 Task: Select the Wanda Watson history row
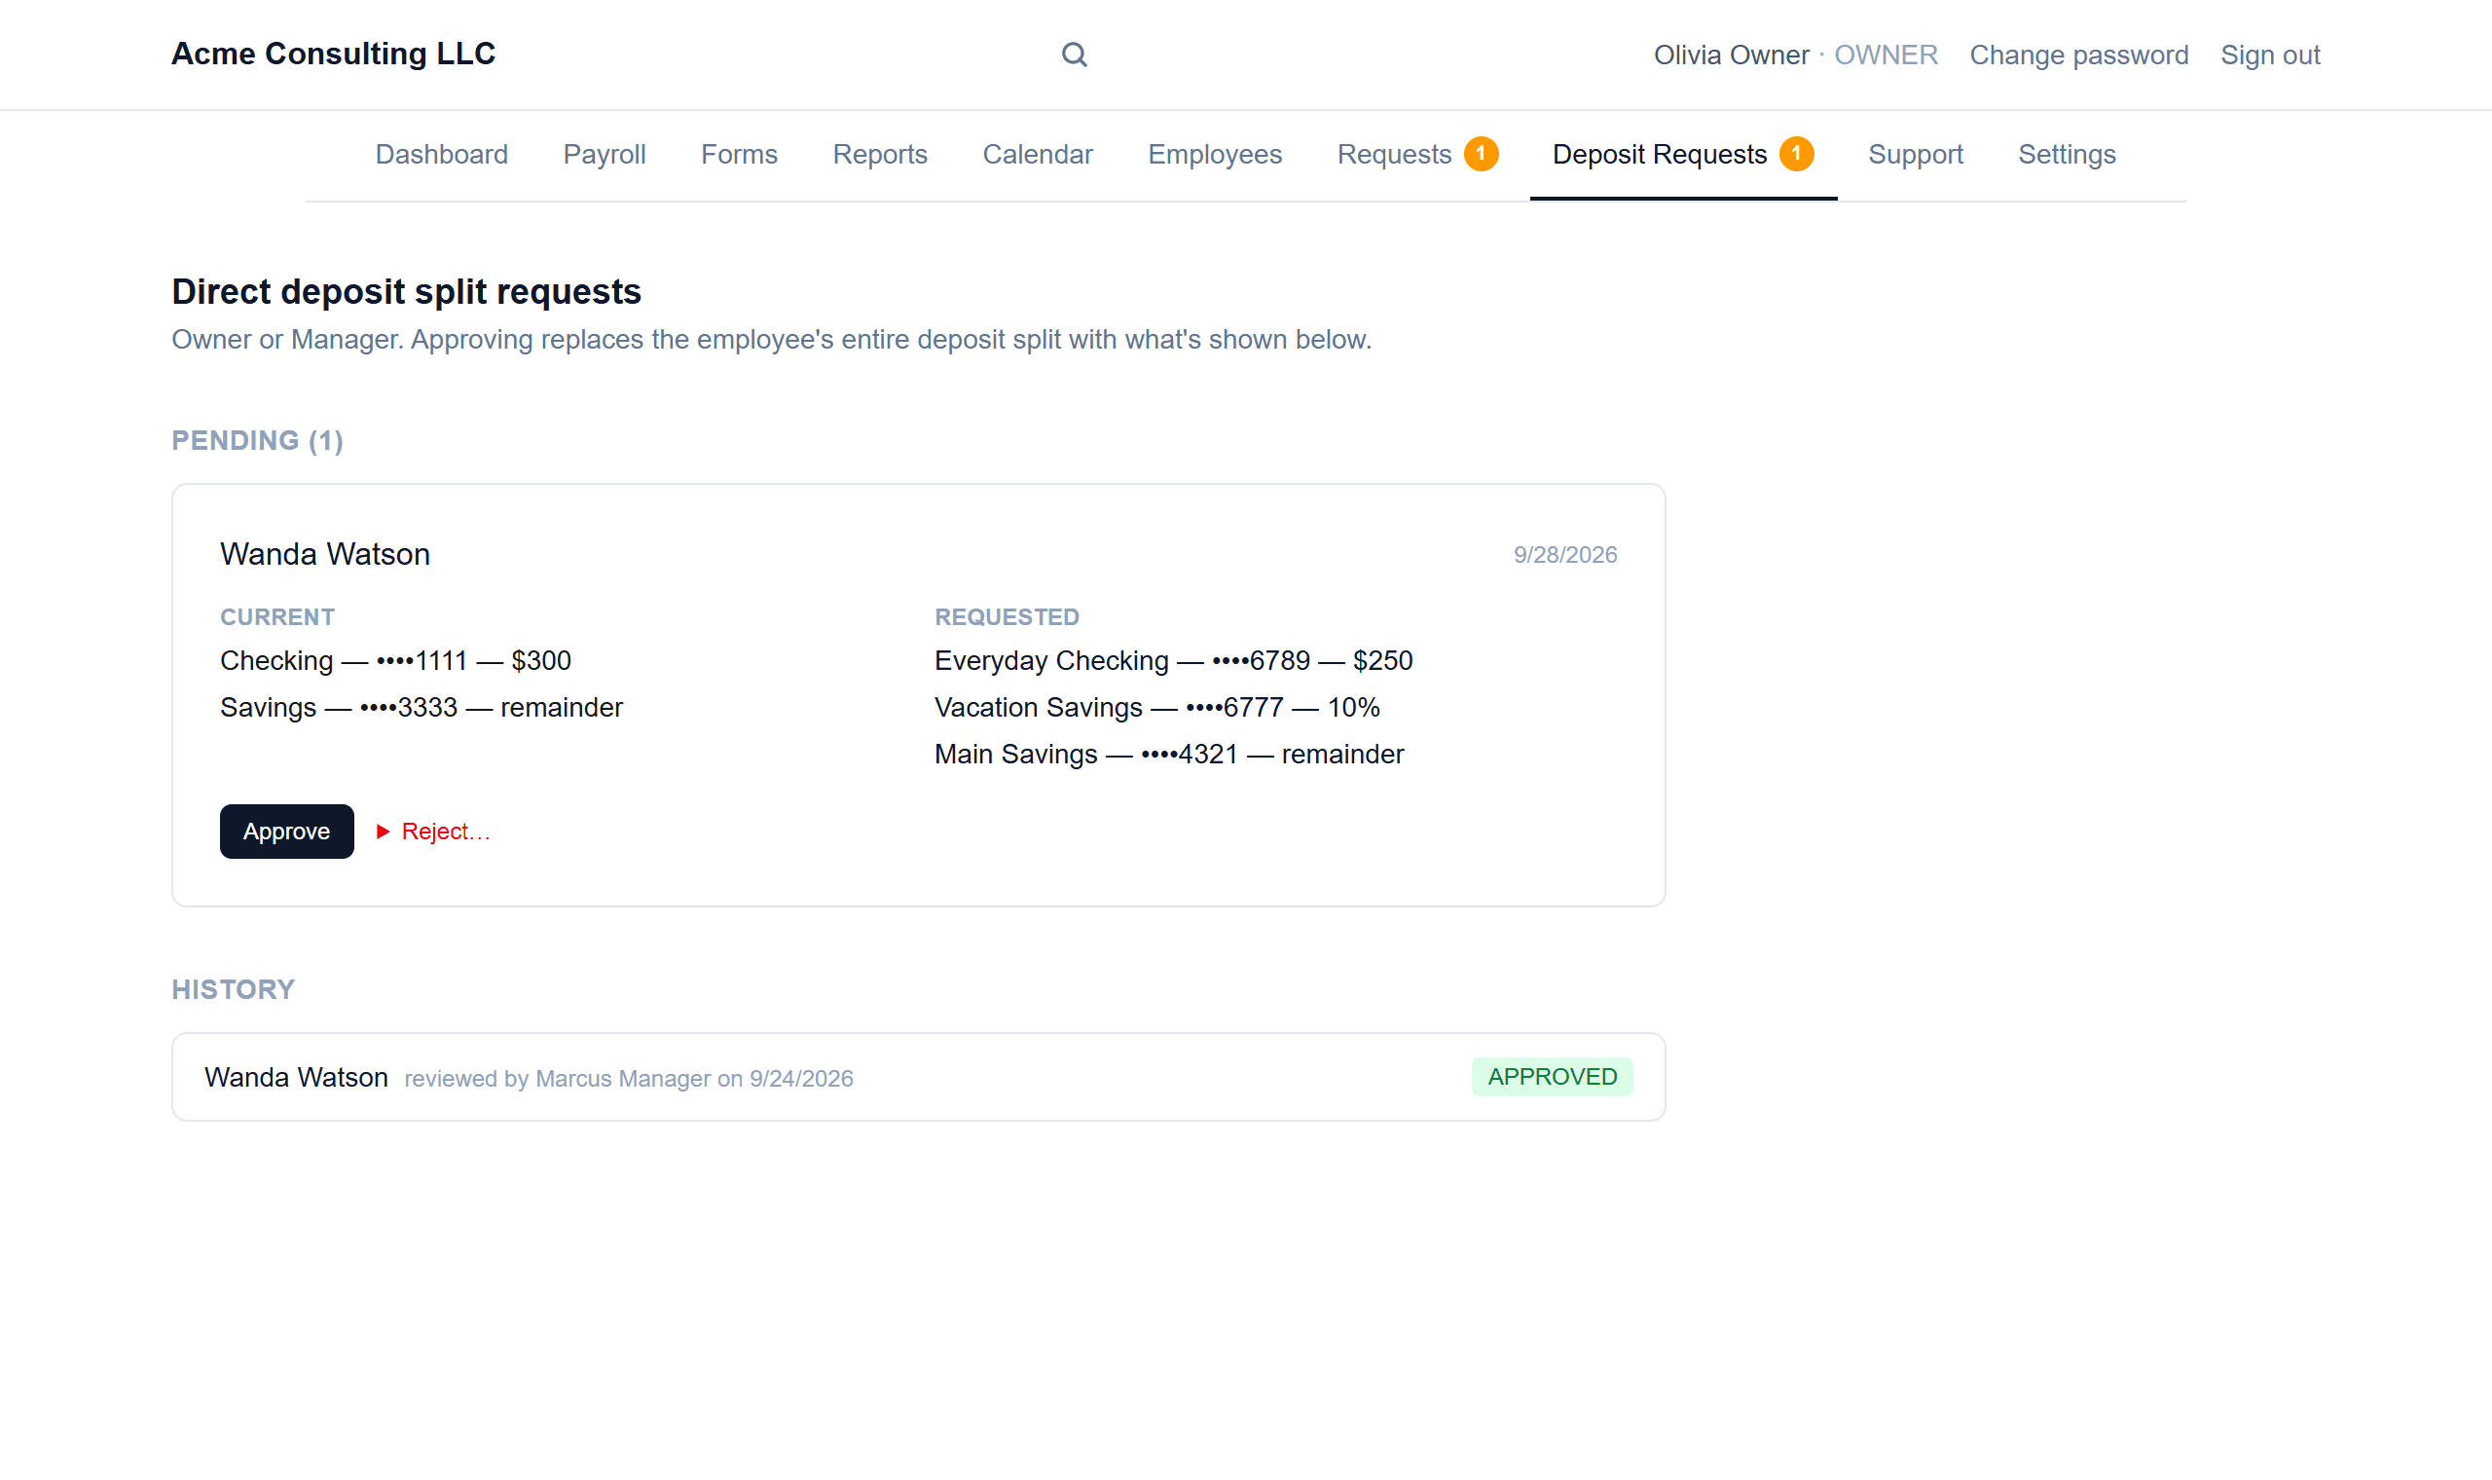point(918,1076)
